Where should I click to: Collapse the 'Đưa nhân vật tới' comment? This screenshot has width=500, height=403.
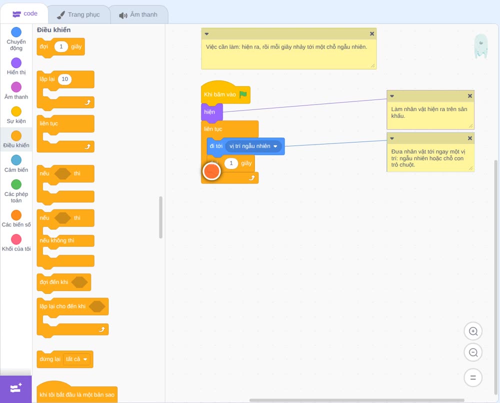pos(392,138)
